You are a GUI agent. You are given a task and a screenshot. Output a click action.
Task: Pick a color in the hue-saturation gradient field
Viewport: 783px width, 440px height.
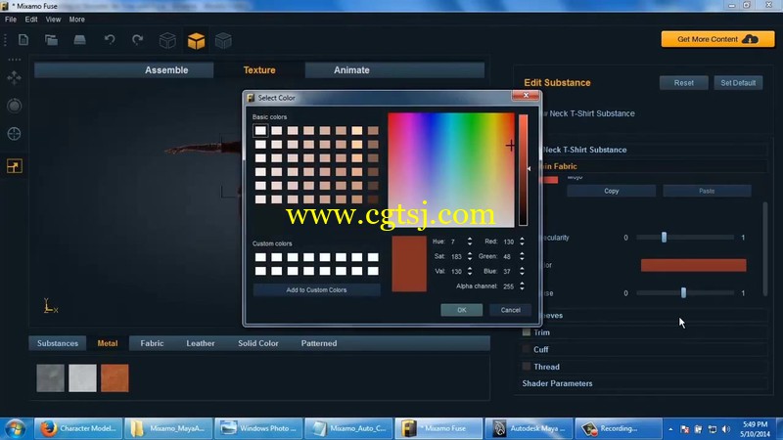(451, 170)
